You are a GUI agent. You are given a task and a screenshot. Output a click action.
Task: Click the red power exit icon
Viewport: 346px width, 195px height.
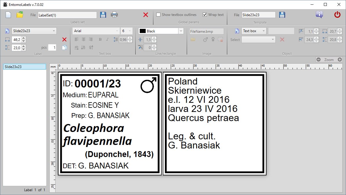point(337,15)
